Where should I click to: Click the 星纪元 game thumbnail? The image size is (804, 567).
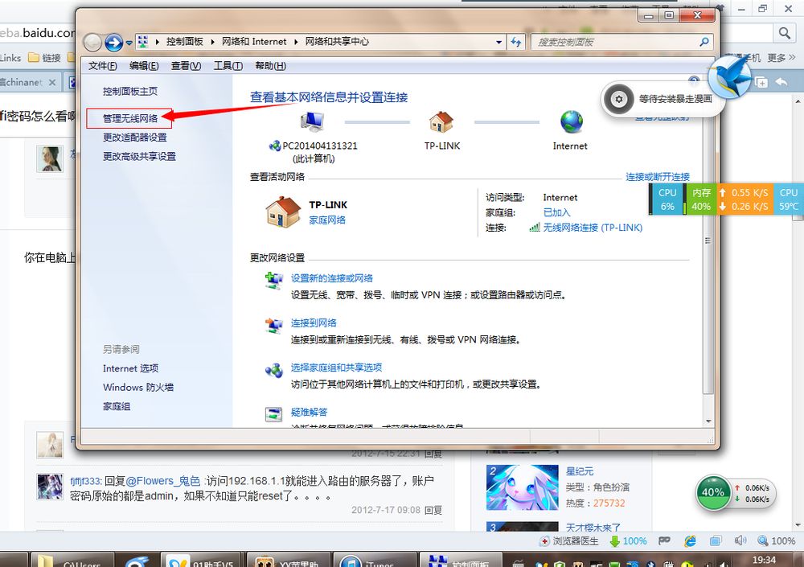[x=522, y=487]
